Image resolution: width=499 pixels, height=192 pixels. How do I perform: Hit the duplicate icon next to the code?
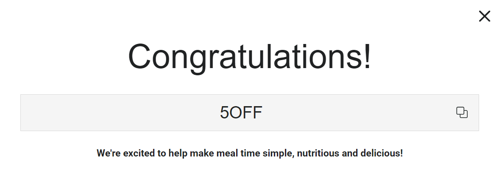pos(462,112)
